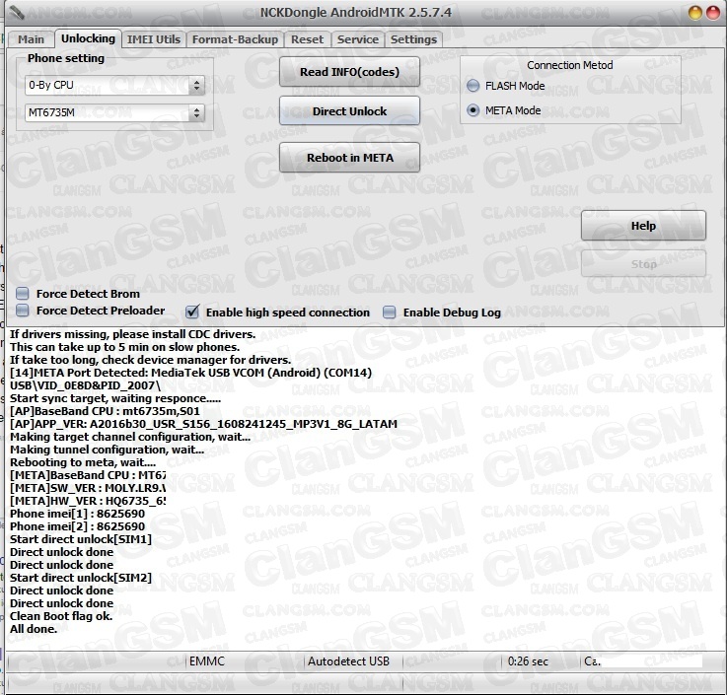The width and height of the screenshot is (727, 695).
Task: Switch to the Settings tab
Action: tap(413, 39)
